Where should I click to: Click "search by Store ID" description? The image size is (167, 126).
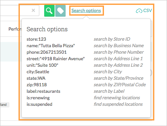point(112,39)
